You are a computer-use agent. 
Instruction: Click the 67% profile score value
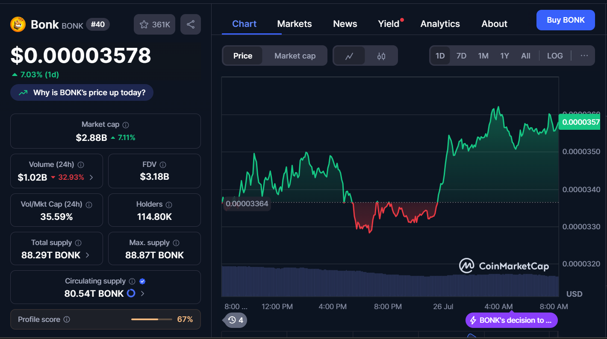pyautogui.click(x=185, y=319)
